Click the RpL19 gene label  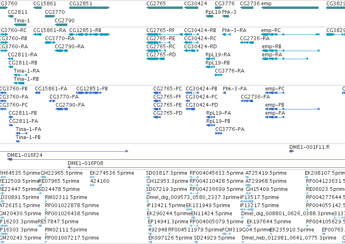pyautogui.click(x=213, y=12)
